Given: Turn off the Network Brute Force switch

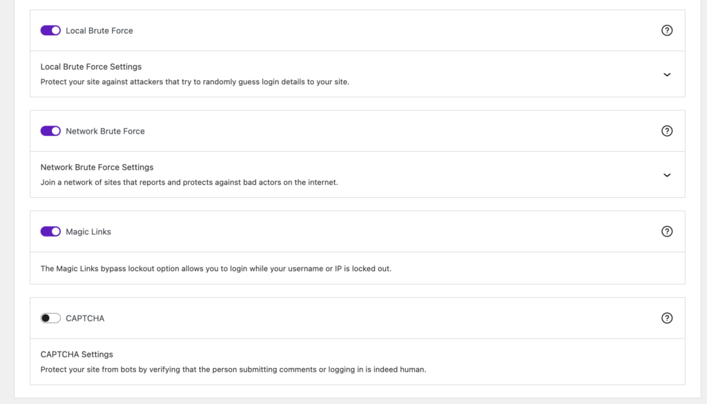Looking at the screenshot, I should click(x=50, y=131).
